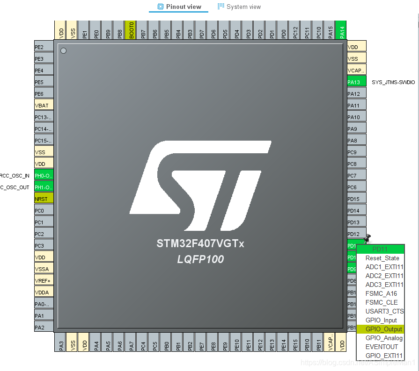Click pin PE1 on the top edge

coord(83,30)
